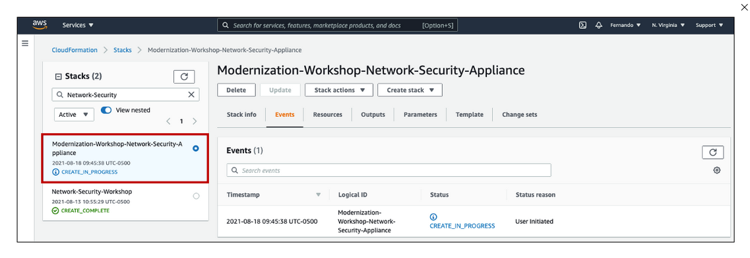The width and height of the screenshot is (750, 258).
Task: Click the stacks filter search field
Action: pos(125,95)
